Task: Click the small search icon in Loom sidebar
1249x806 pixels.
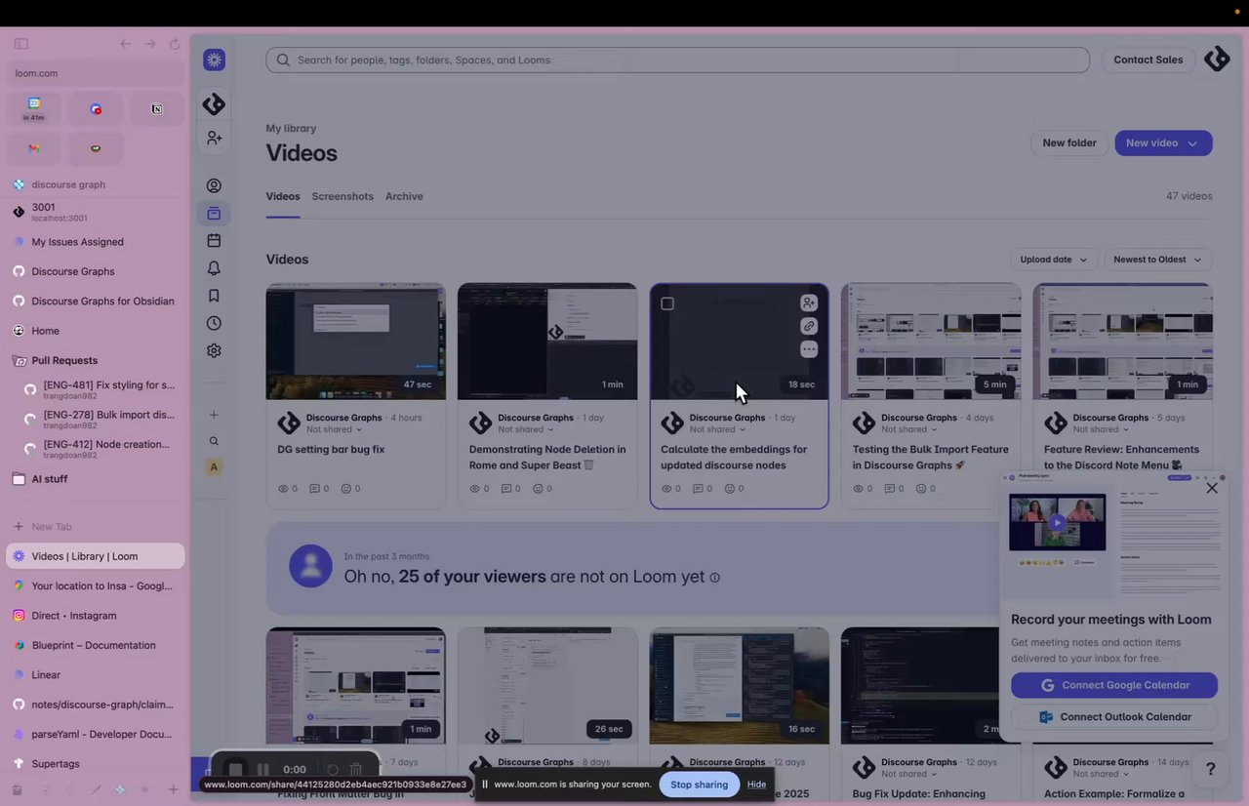Action: point(214,441)
